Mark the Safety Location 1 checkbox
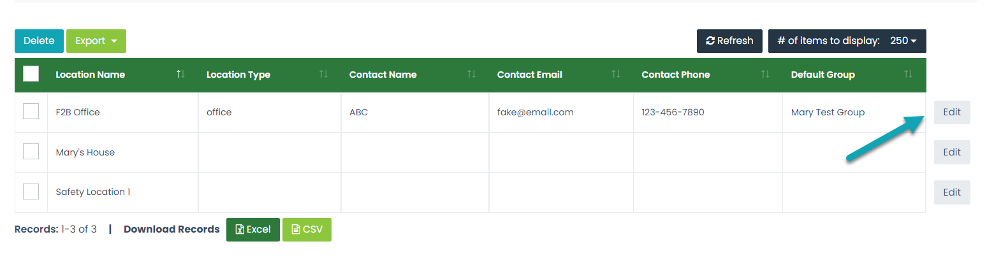 (x=31, y=192)
